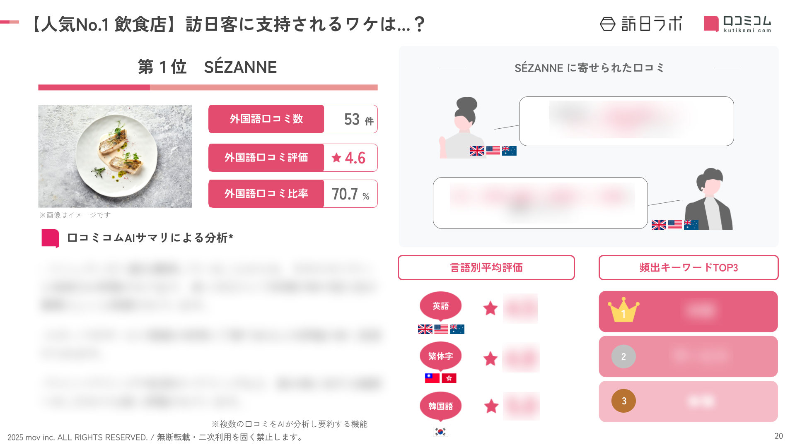Select the silver number 2 rank badge
The width and height of the screenshot is (795, 447).
623,356
